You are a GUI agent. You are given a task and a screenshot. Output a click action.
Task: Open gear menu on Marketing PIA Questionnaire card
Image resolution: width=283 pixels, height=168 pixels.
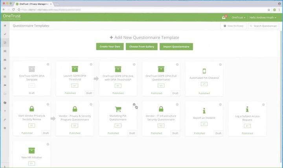tap(134, 104)
